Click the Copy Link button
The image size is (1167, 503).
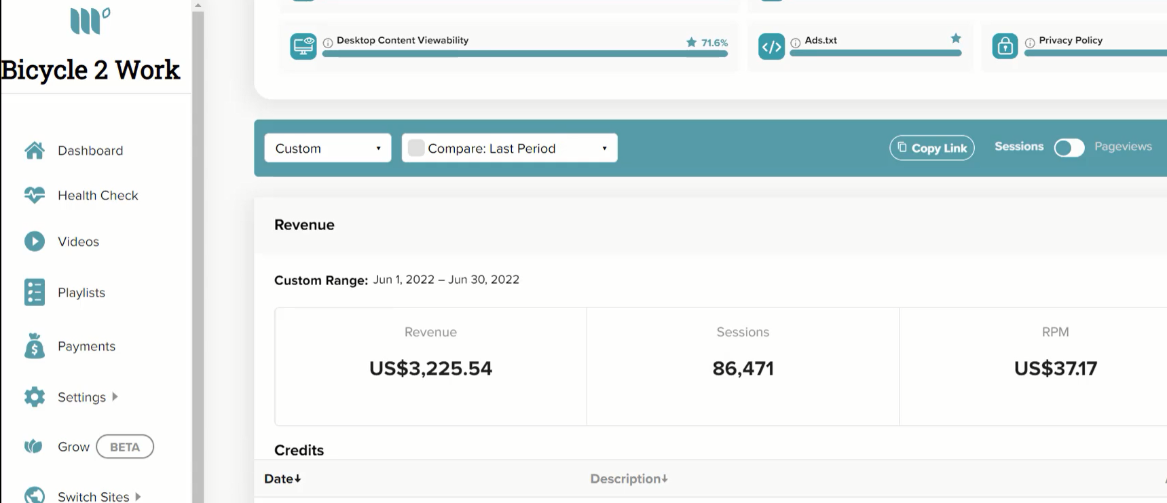[932, 148]
